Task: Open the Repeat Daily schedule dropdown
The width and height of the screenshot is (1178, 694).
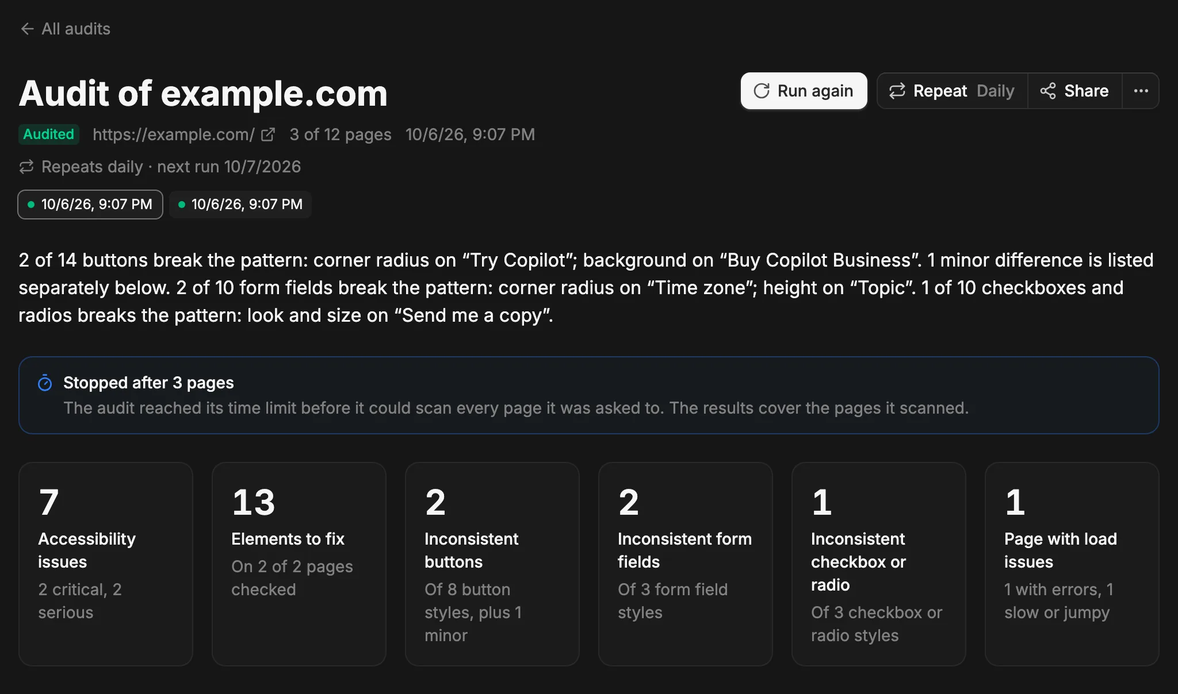Action: [952, 91]
